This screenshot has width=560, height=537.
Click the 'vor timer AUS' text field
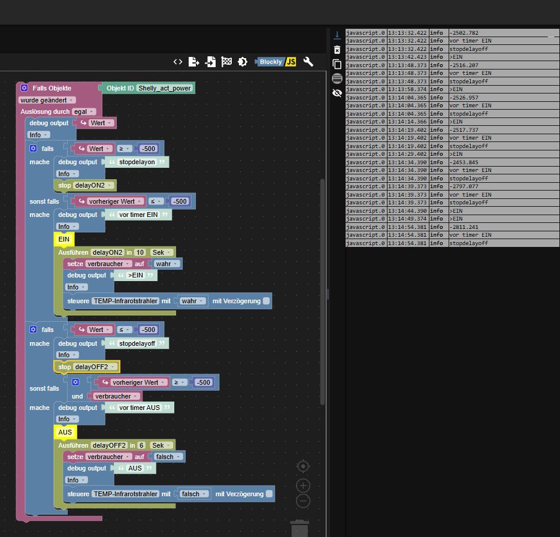(x=140, y=408)
